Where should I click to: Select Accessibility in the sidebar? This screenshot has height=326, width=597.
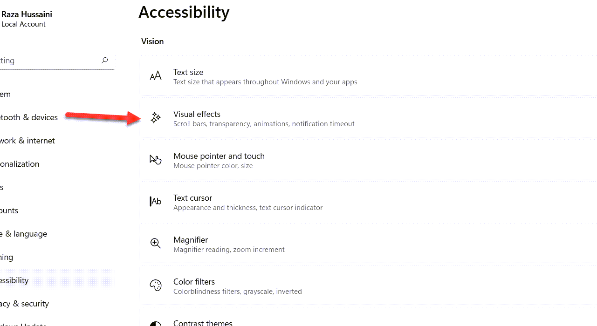[14, 280]
